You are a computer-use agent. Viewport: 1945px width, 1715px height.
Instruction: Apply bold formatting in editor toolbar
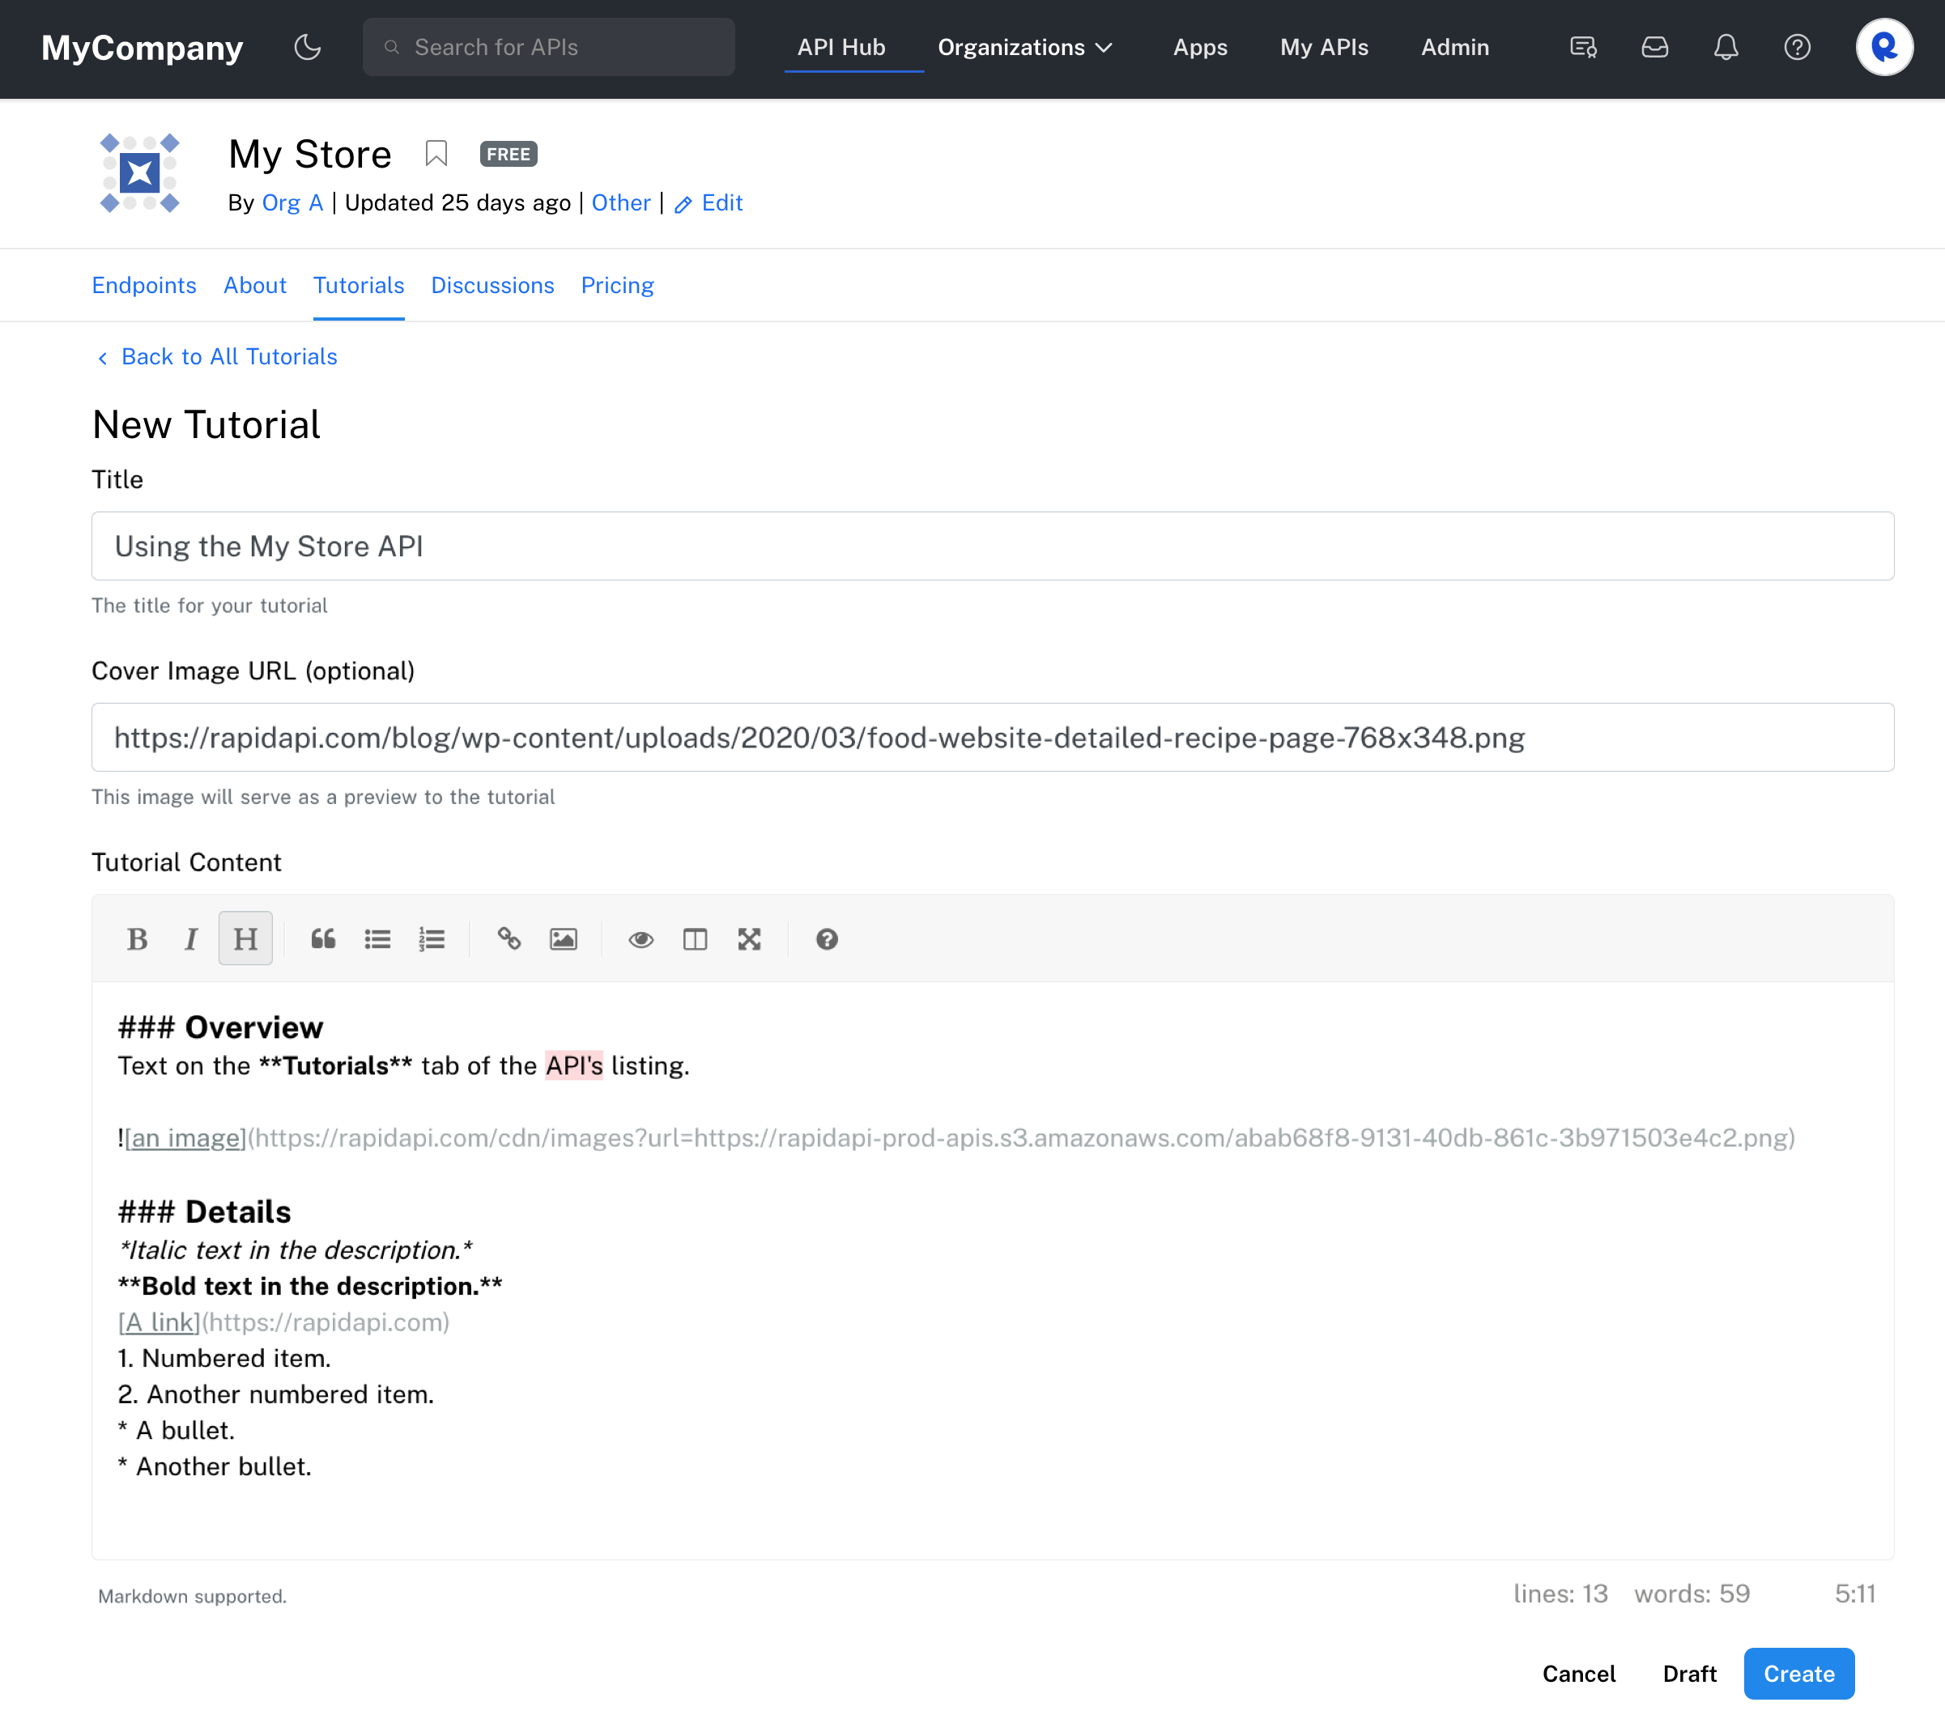[137, 938]
